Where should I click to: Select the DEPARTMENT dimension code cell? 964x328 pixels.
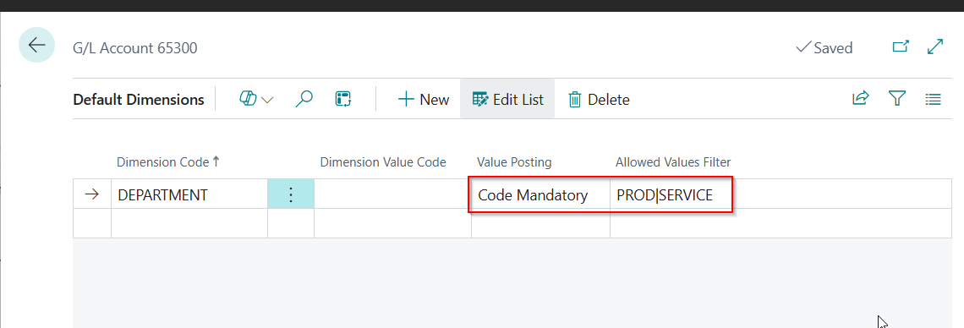[x=189, y=194]
